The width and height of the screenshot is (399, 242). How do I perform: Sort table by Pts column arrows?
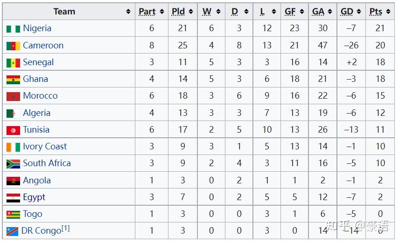click(x=388, y=12)
